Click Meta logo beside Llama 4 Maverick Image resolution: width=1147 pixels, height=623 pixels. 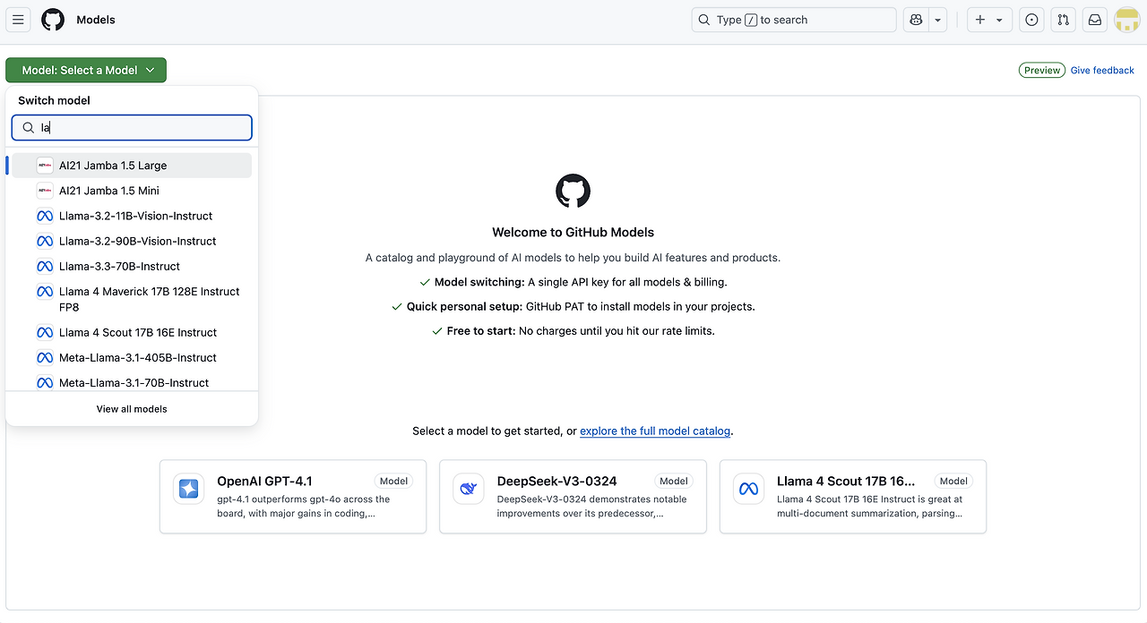45,292
